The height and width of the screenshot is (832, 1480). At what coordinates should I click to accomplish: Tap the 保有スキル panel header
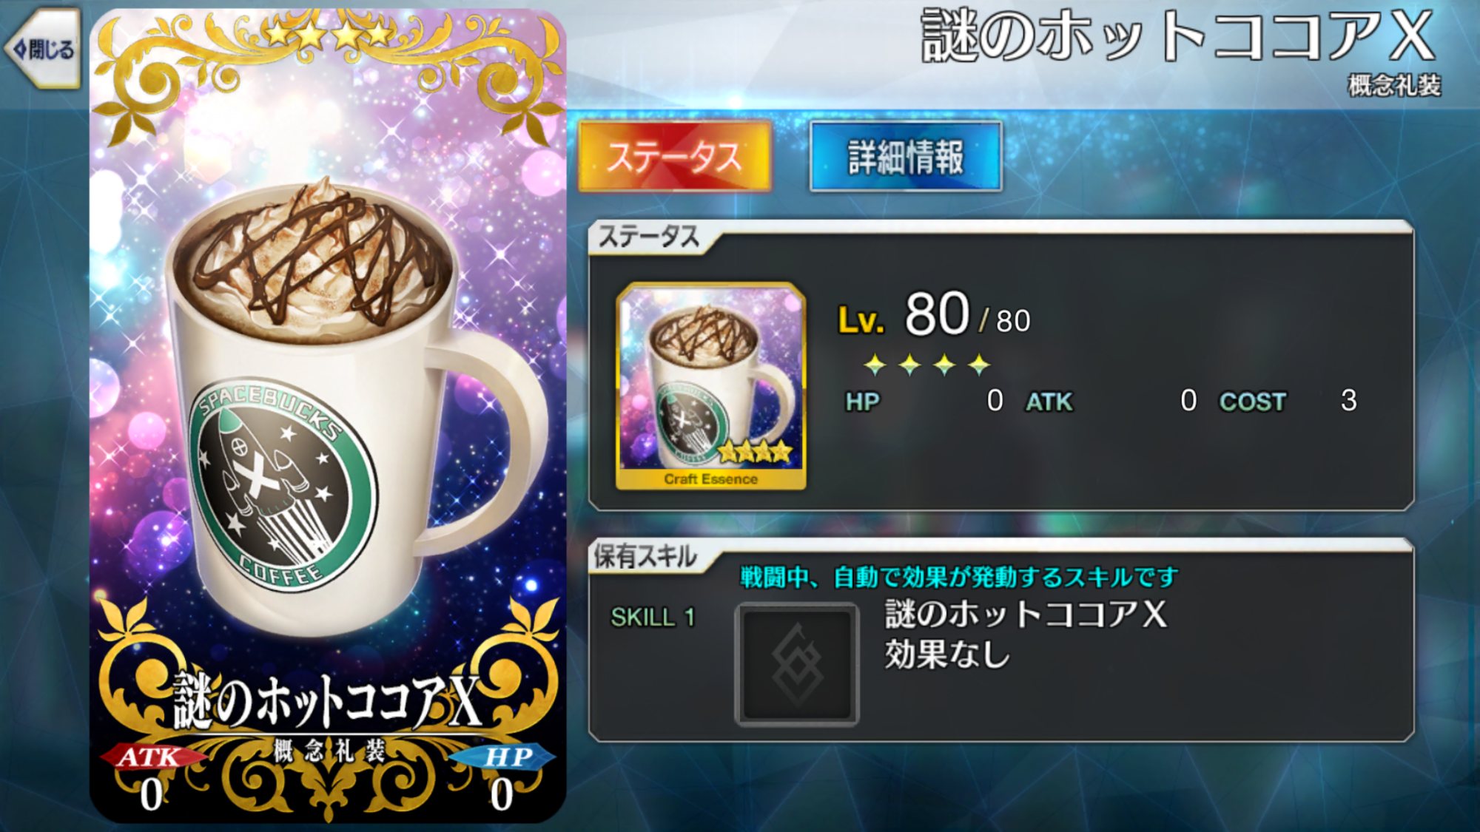point(646,556)
